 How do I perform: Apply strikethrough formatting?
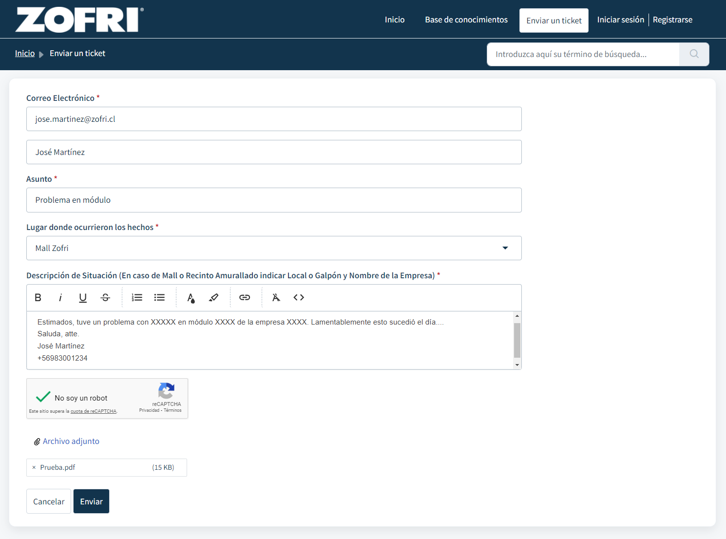tap(105, 297)
